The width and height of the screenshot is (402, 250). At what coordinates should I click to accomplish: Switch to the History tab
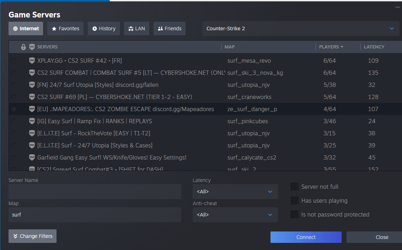click(104, 28)
